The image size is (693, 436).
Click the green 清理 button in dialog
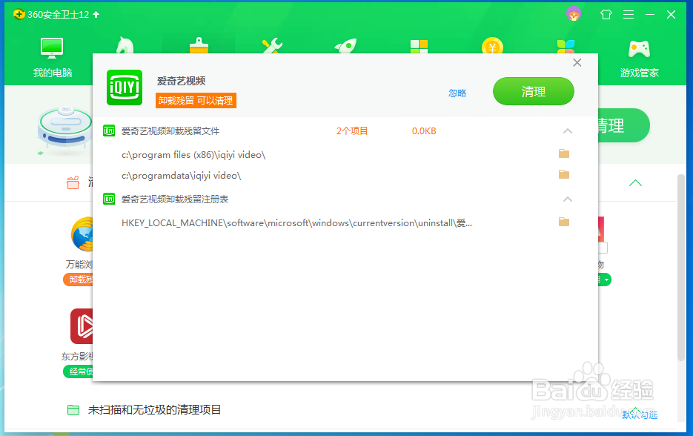point(534,91)
